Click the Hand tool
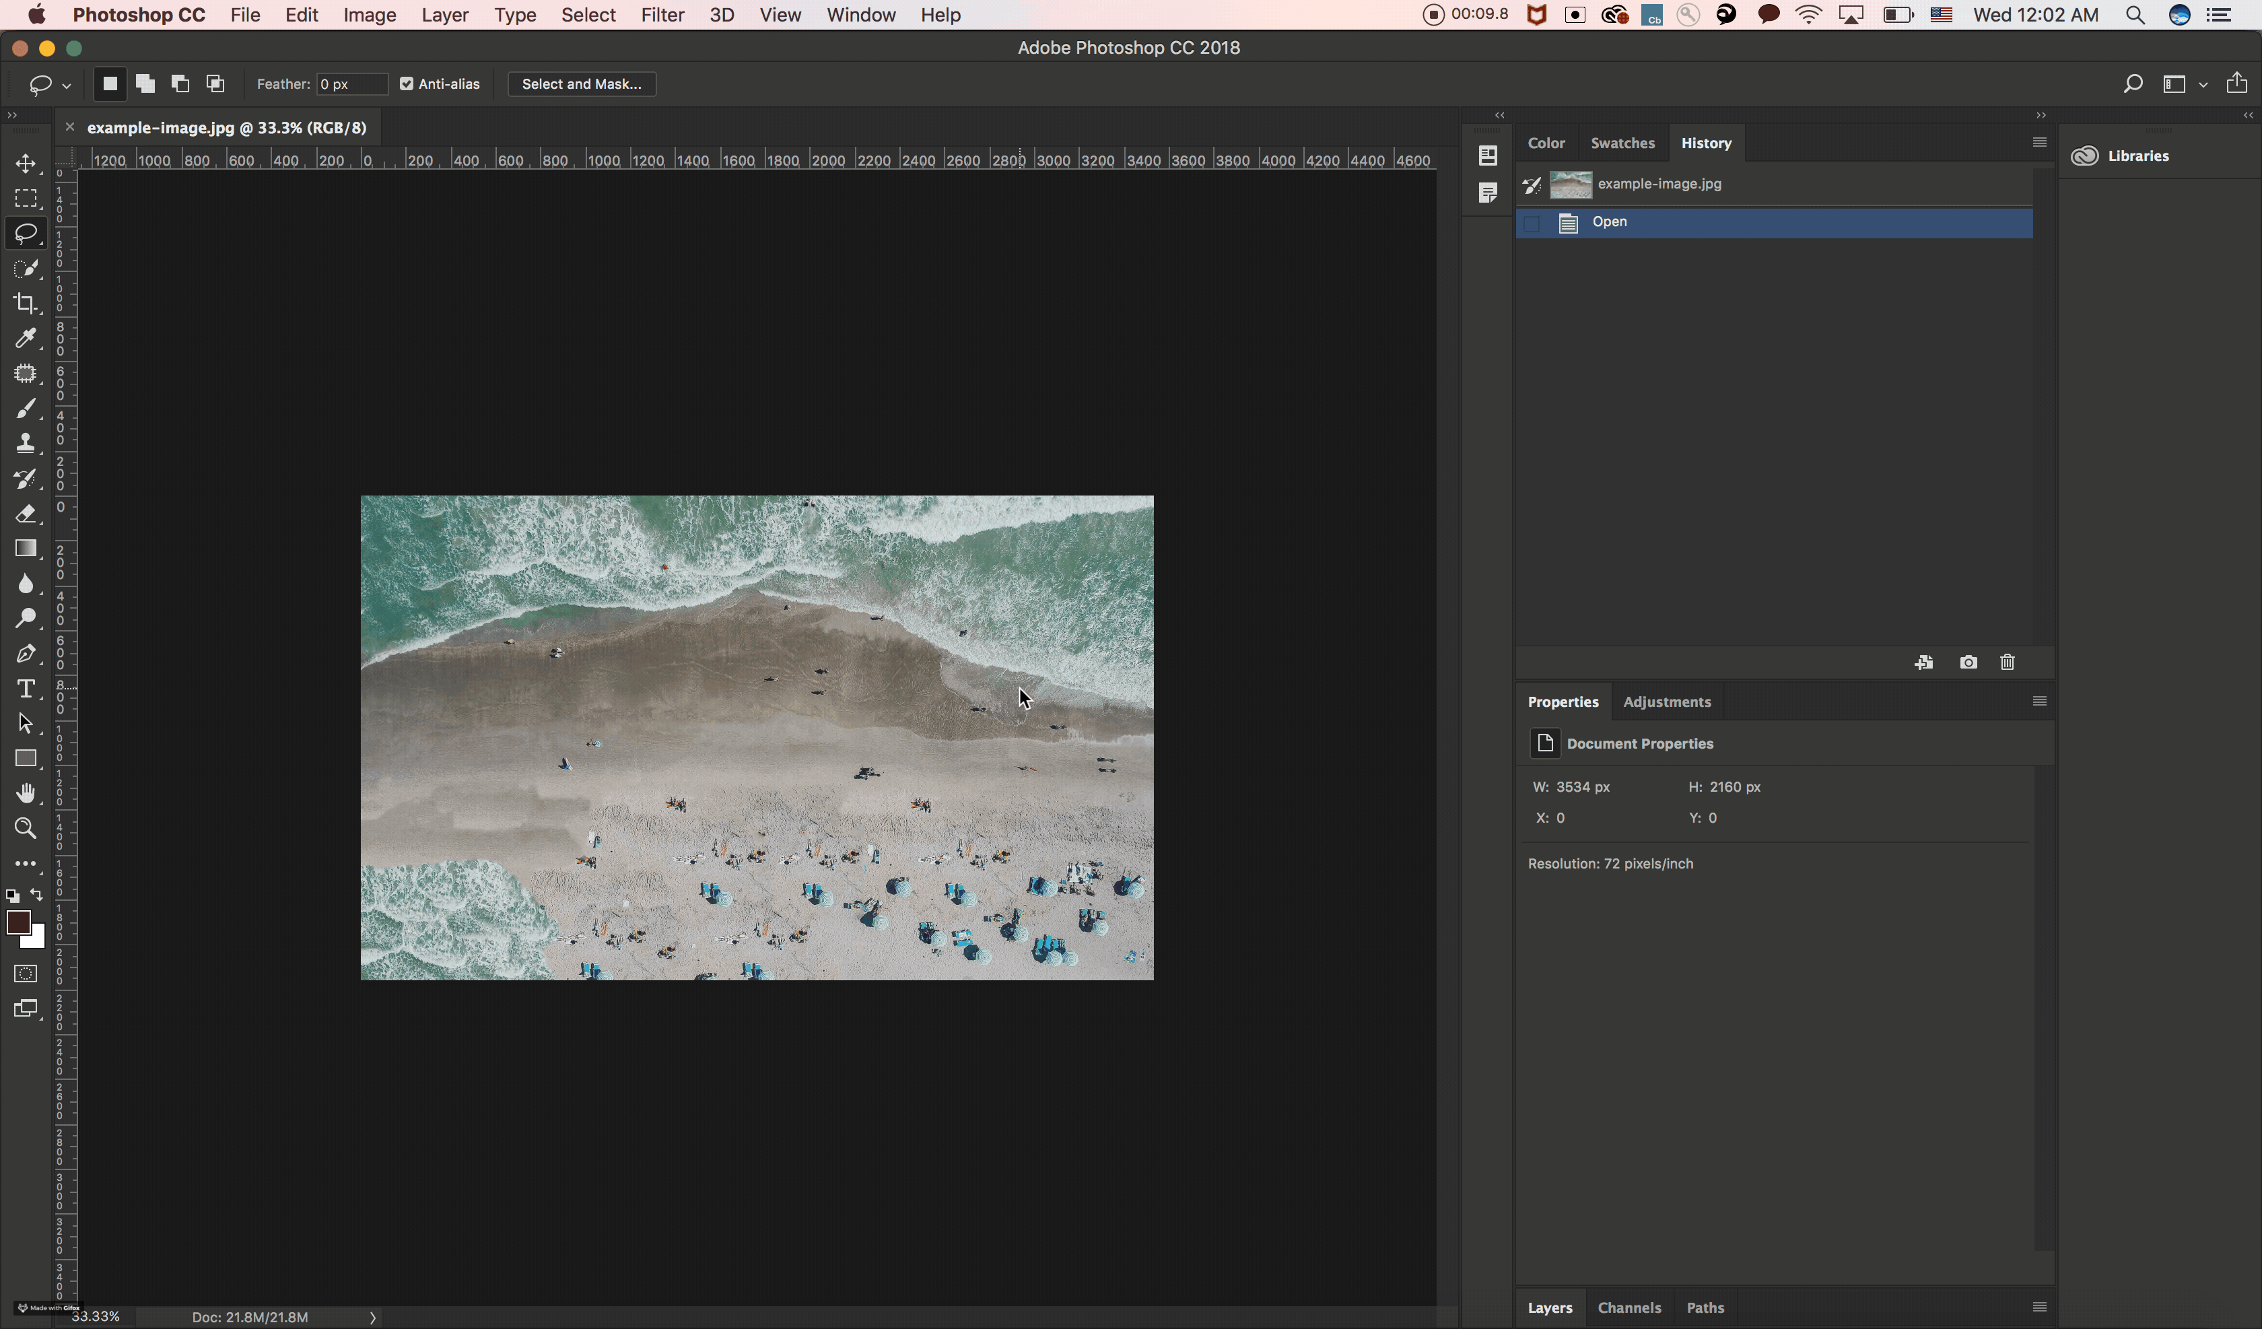Screen dimensions: 2262x1329 click(x=25, y=793)
